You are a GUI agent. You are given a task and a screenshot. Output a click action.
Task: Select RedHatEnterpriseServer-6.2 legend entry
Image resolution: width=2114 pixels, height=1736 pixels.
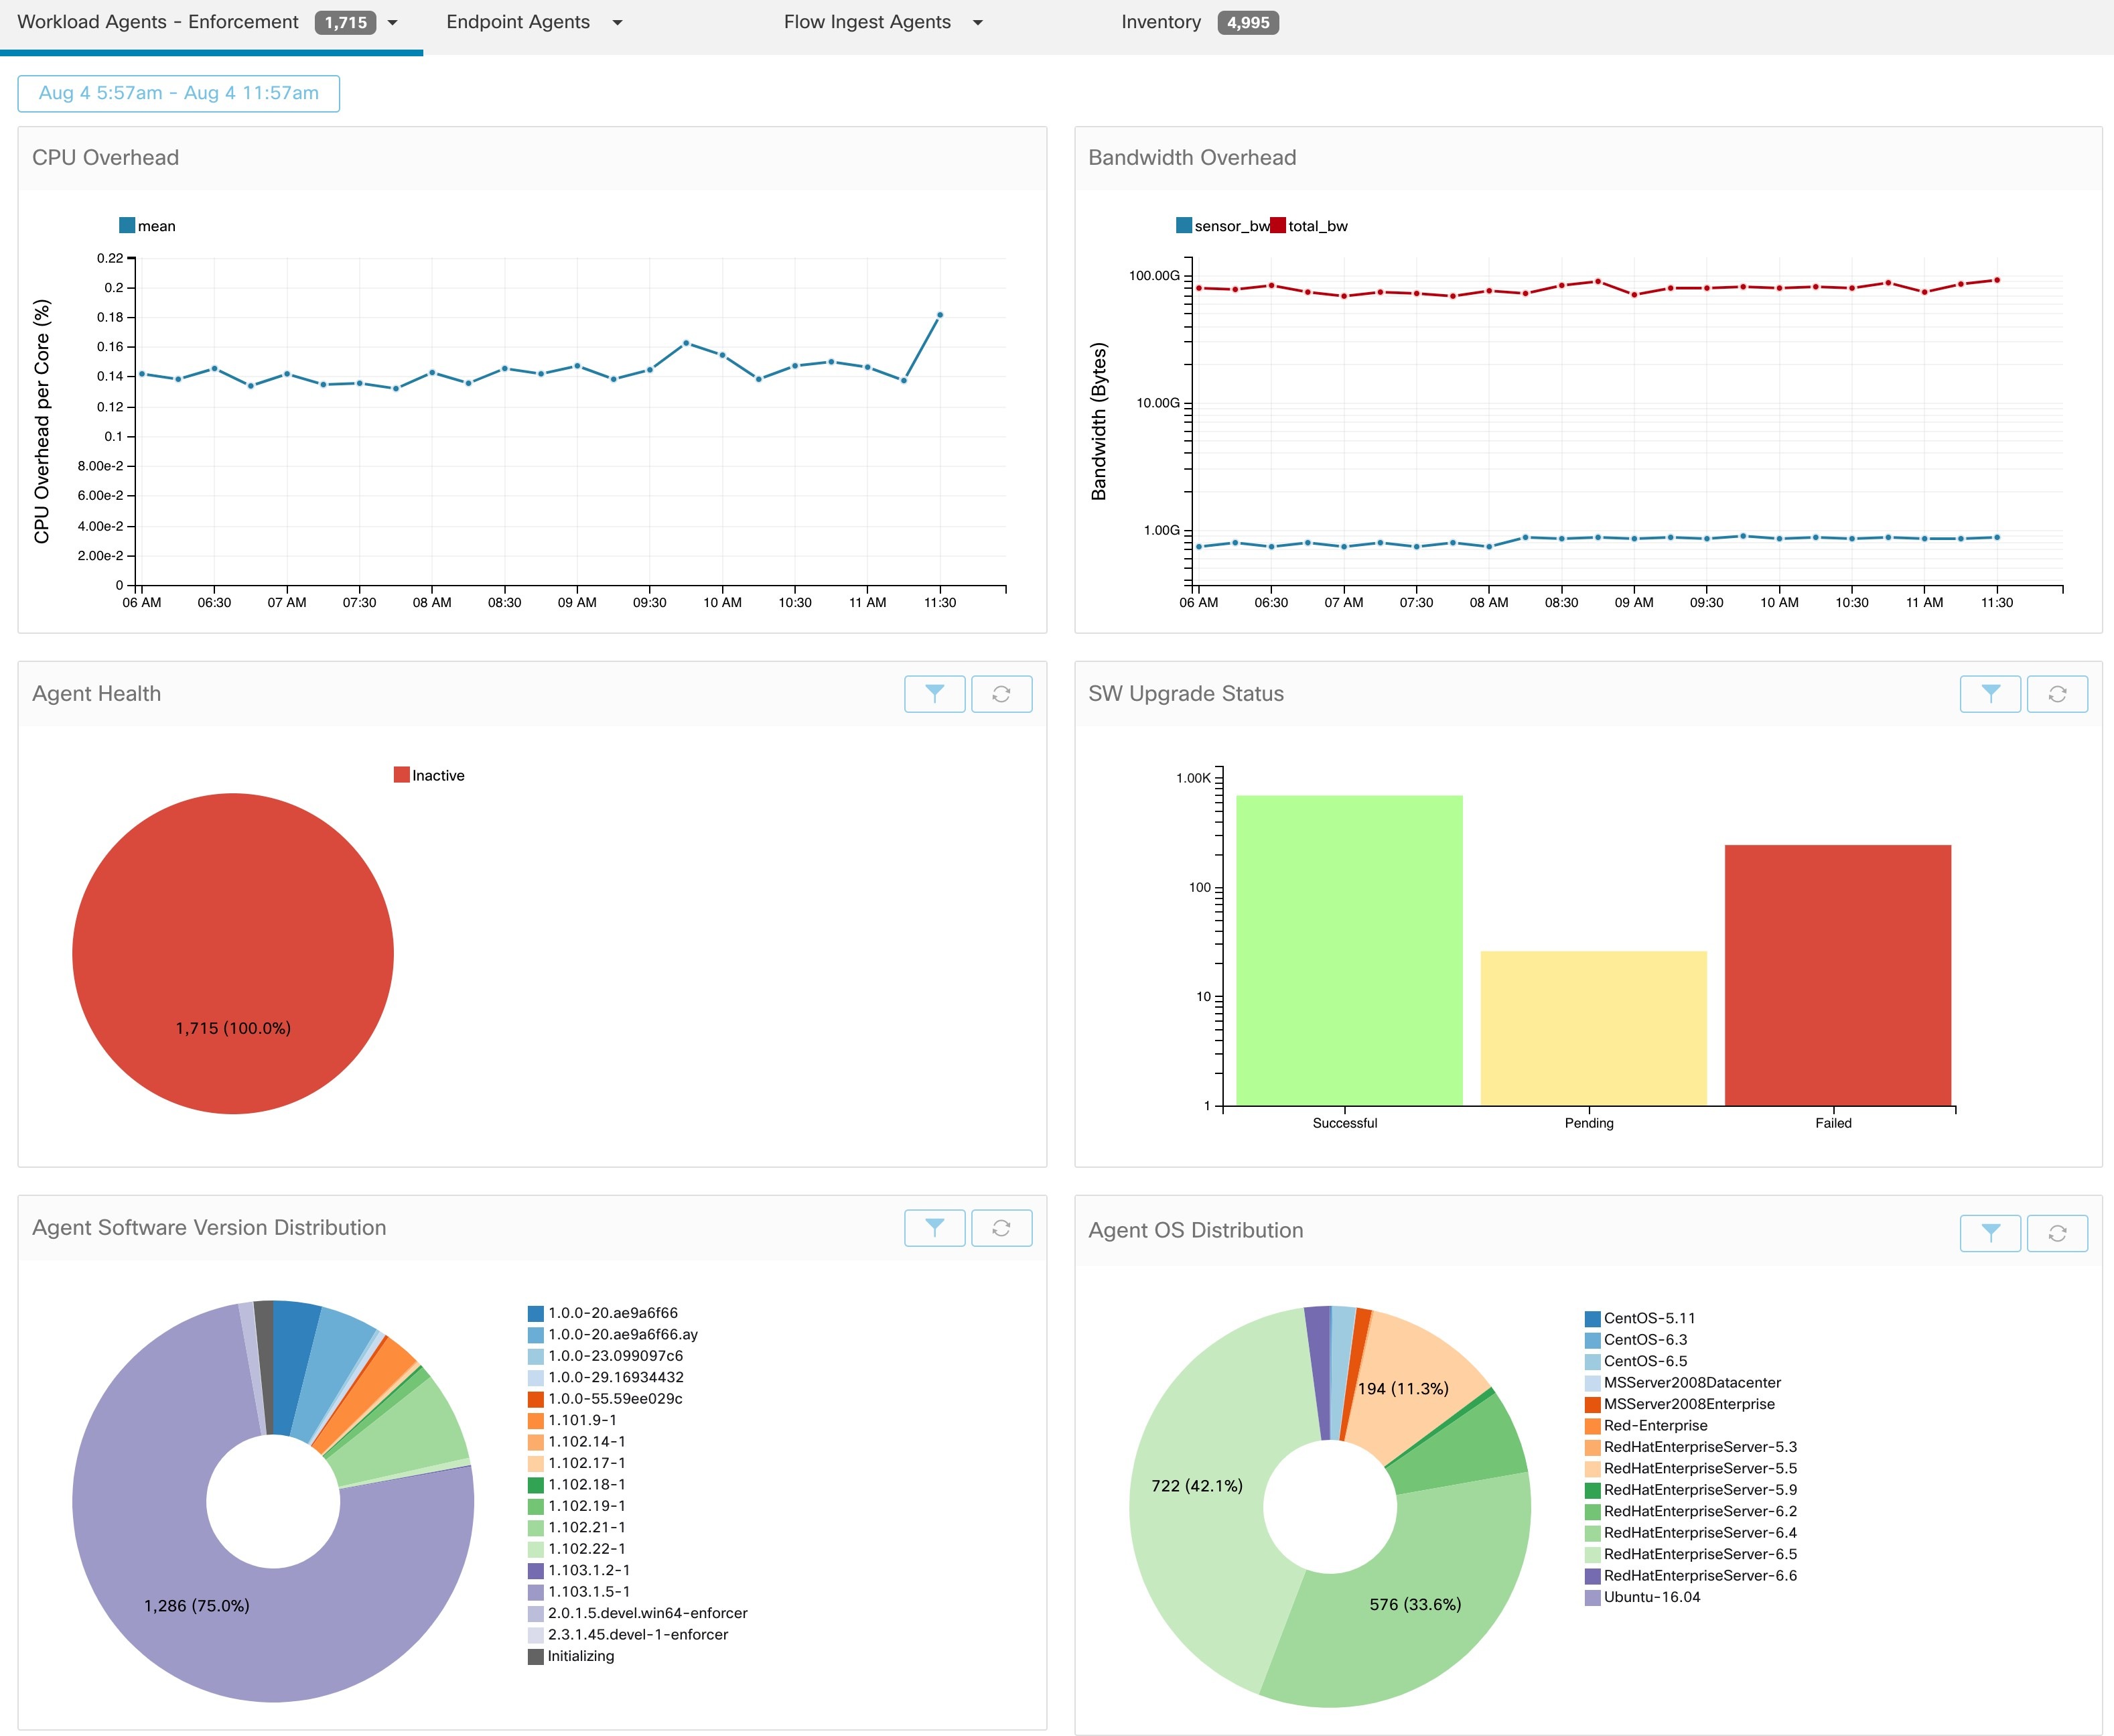click(1691, 1511)
